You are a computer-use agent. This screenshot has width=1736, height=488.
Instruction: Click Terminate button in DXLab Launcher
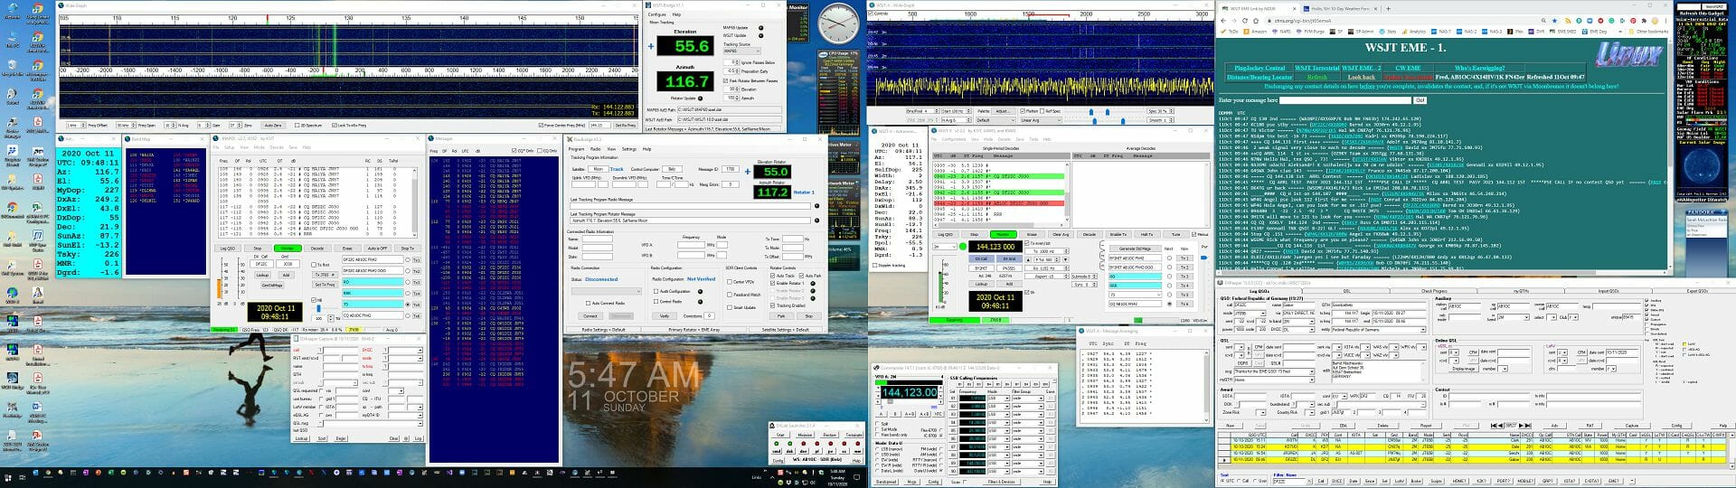[x=854, y=435]
